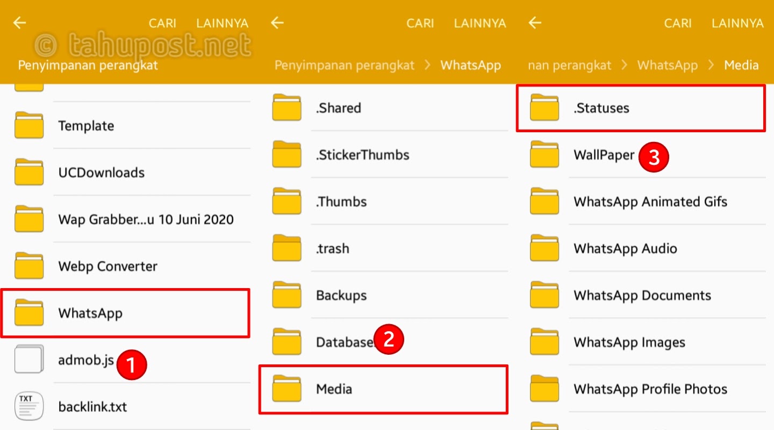The height and width of the screenshot is (430, 774).
Task: Click 'WhatsApp Images' folder name
Action: click(x=629, y=342)
